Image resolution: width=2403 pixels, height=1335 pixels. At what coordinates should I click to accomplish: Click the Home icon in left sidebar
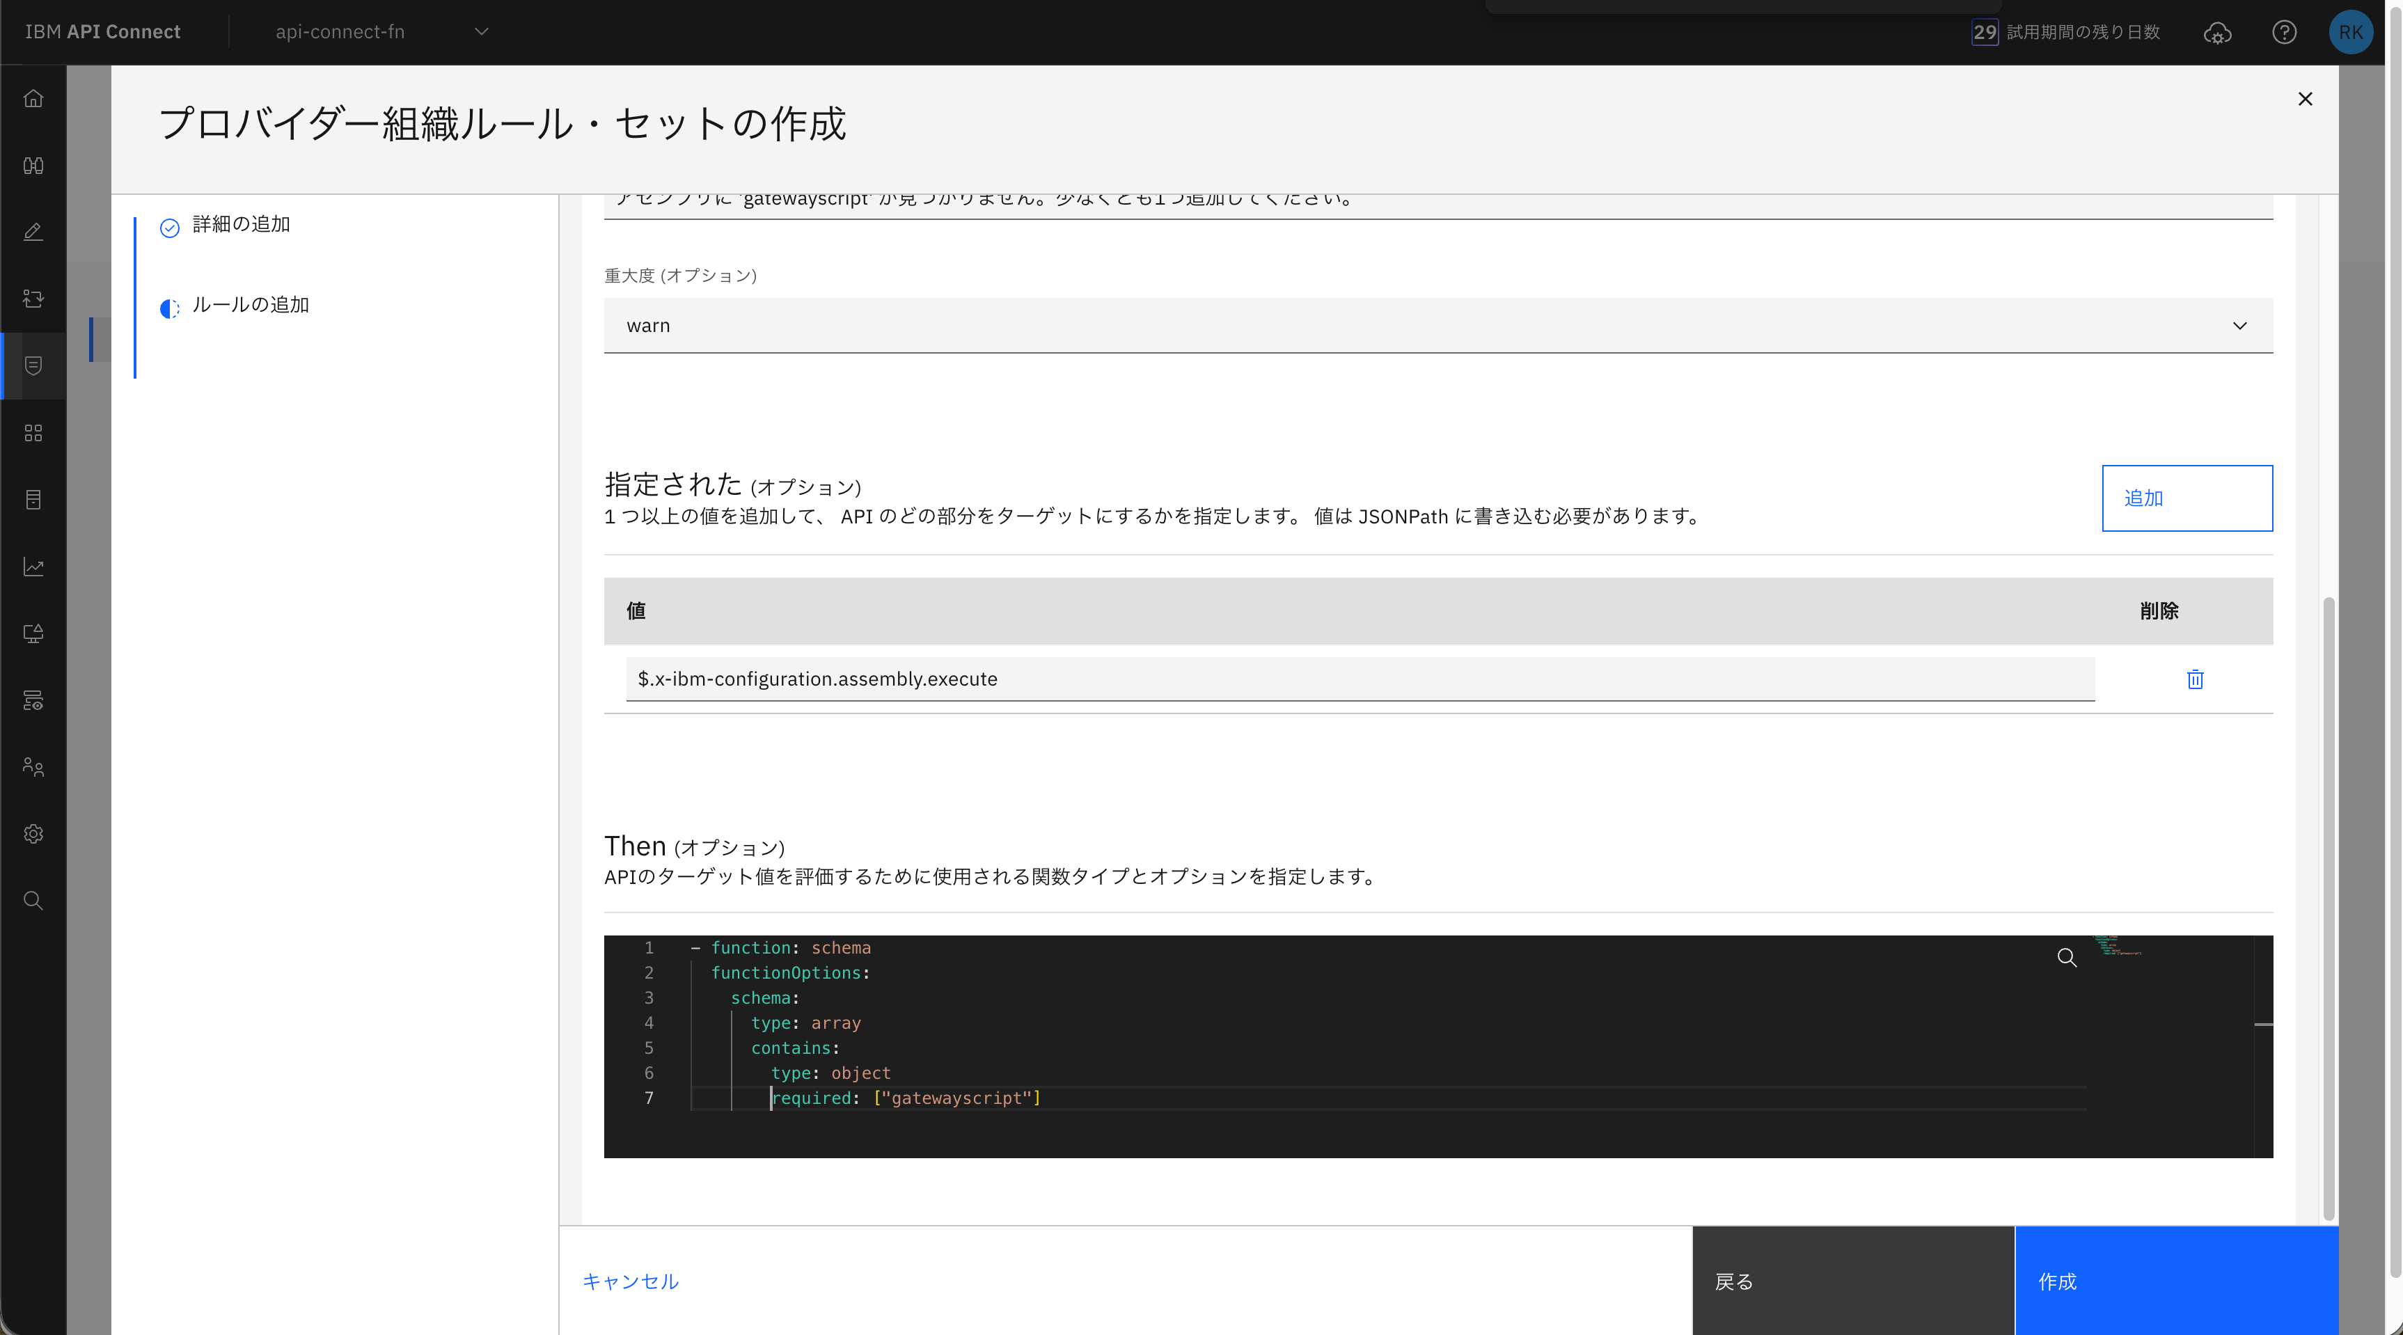(x=33, y=99)
